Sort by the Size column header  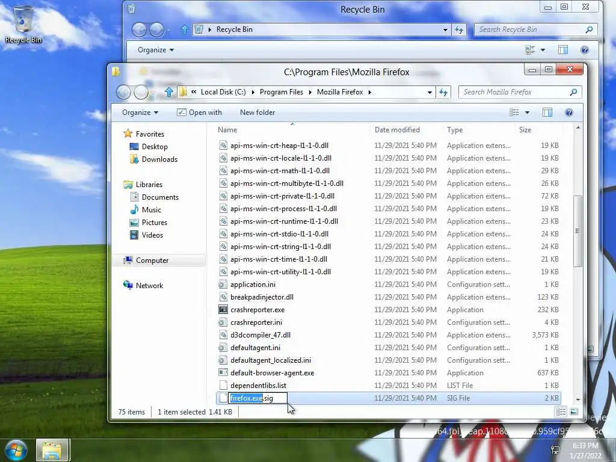[x=539, y=130]
